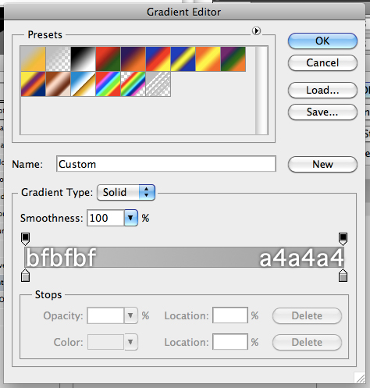Select the right opacity stop above gradient
The image size is (370, 388).
[x=343, y=239]
